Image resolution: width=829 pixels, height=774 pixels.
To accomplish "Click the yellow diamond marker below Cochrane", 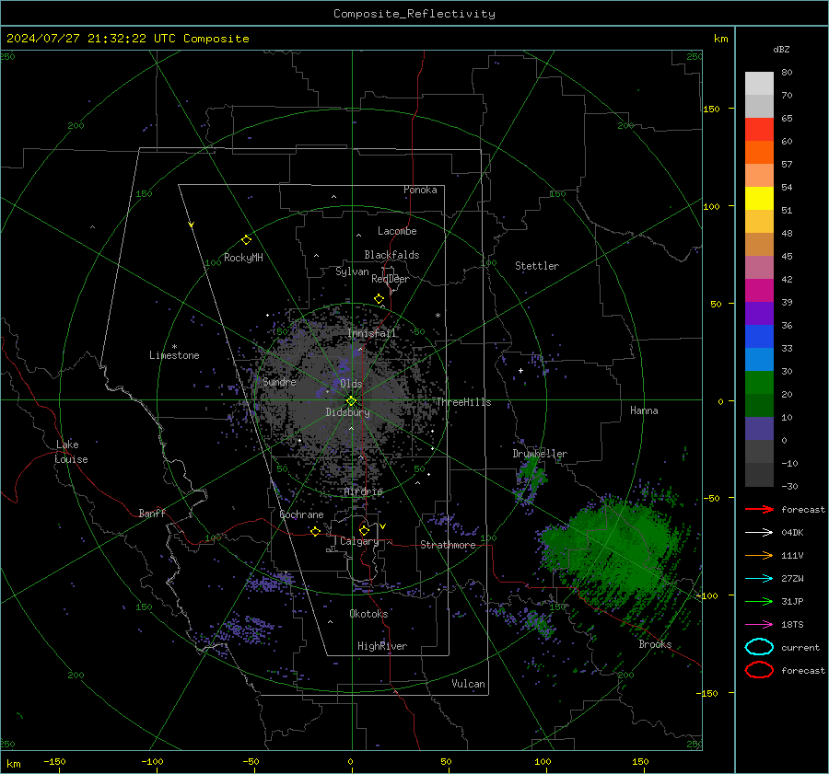I will (316, 531).
